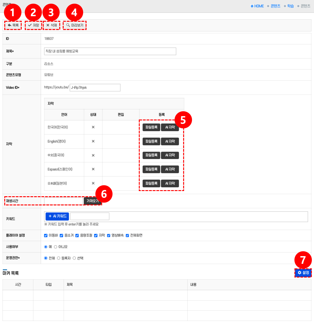Viewport: 314px width, 324px height.
Task: Click 파일등록 for English subtitle row
Action: click(x=151, y=141)
